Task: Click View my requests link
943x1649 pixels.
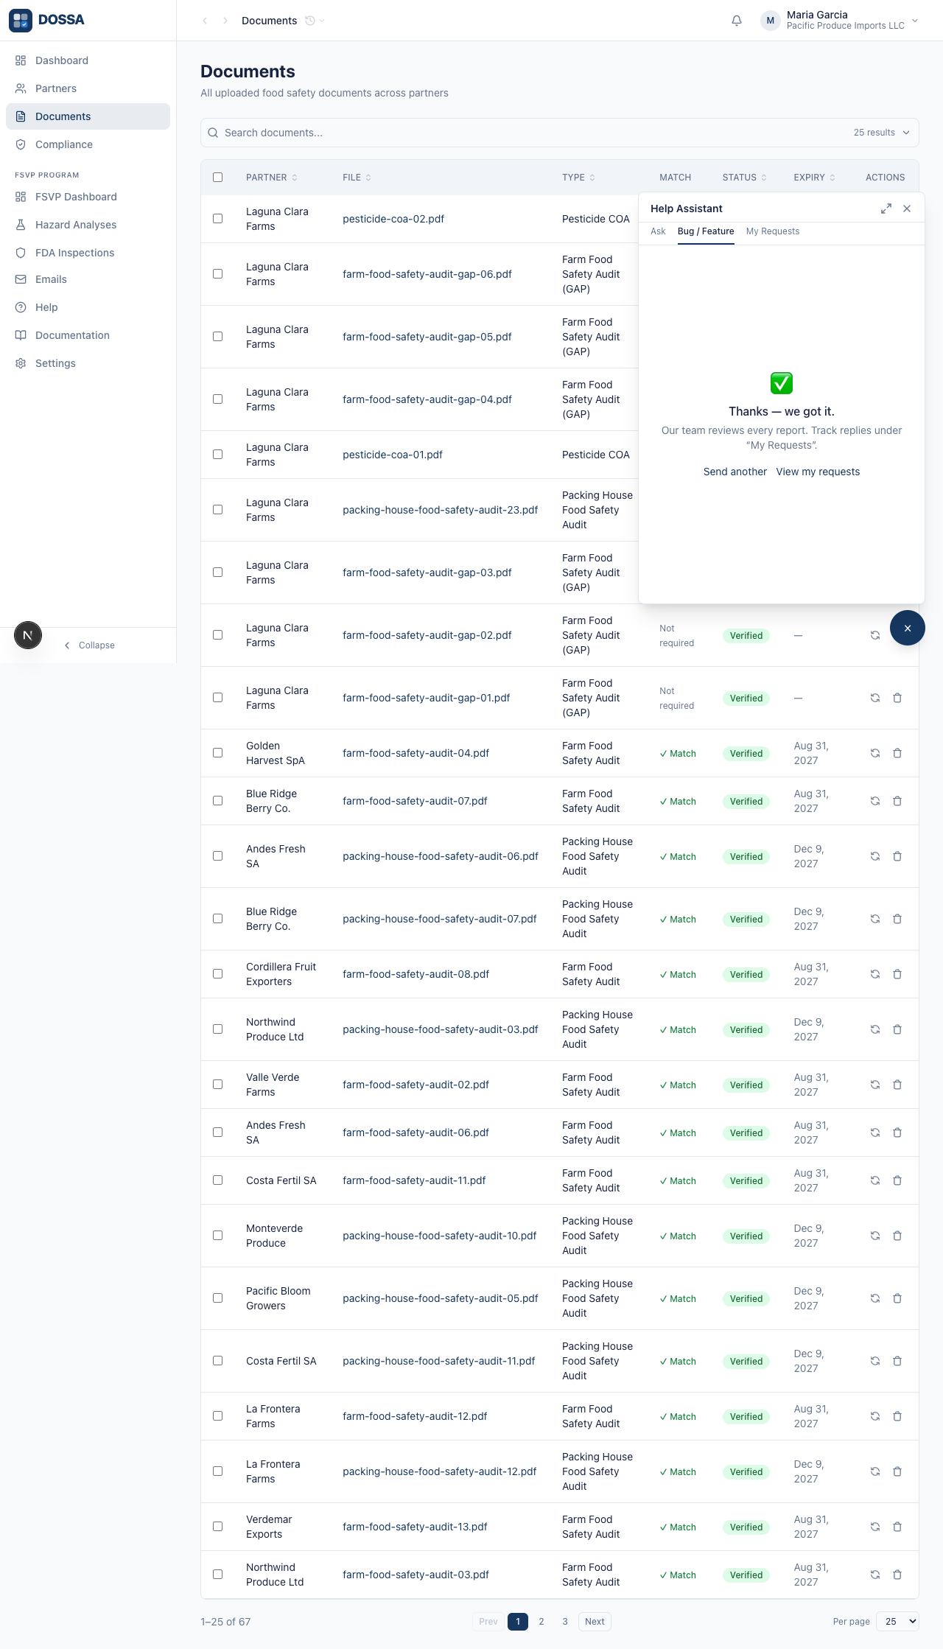Action: (818, 472)
